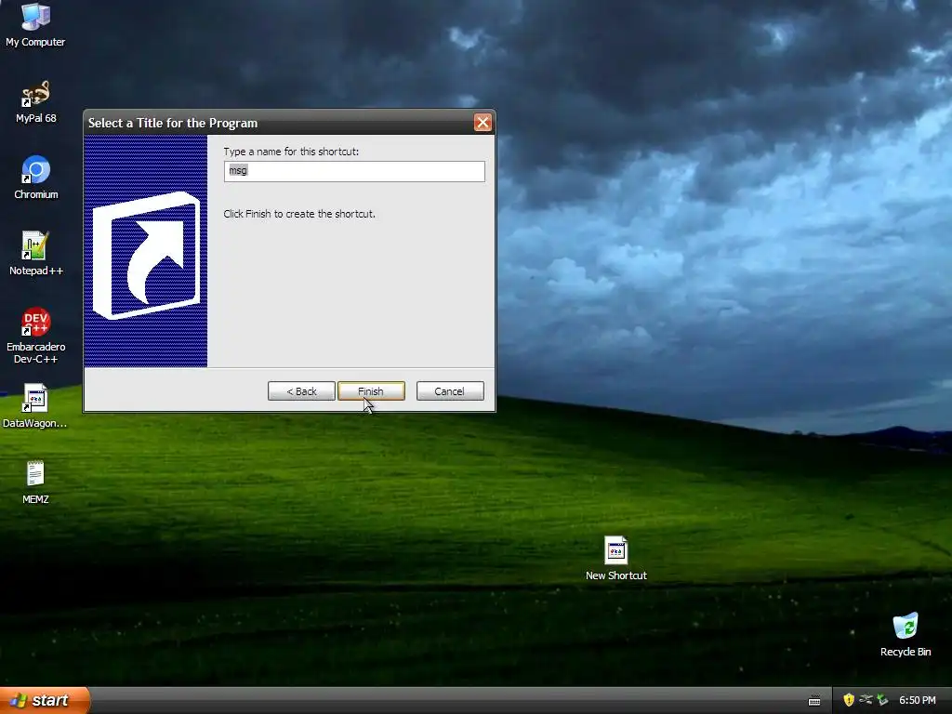Select the Notepad++ desktop shortcut
The width and height of the screenshot is (952, 714).
tap(36, 254)
